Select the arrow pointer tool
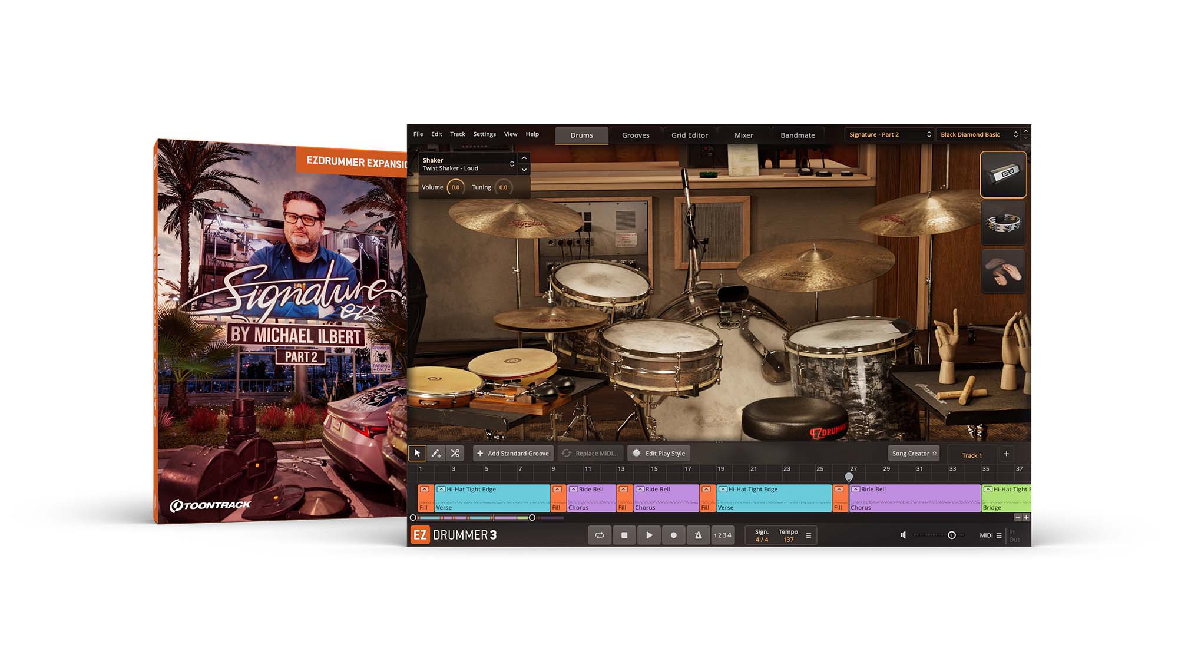 tap(417, 453)
